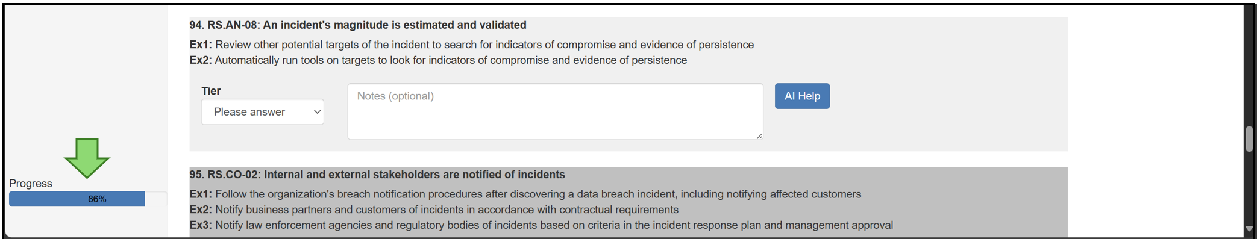The height and width of the screenshot is (239, 1257).
Task: Click Ex1 text about breach notification procedures
Action: coord(525,194)
